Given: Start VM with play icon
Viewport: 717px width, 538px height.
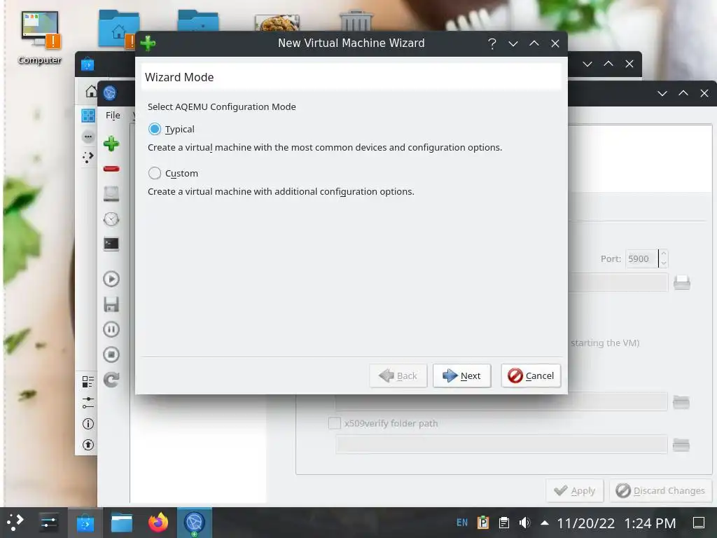Looking at the screenshot, I should click(x=111, y=279).
